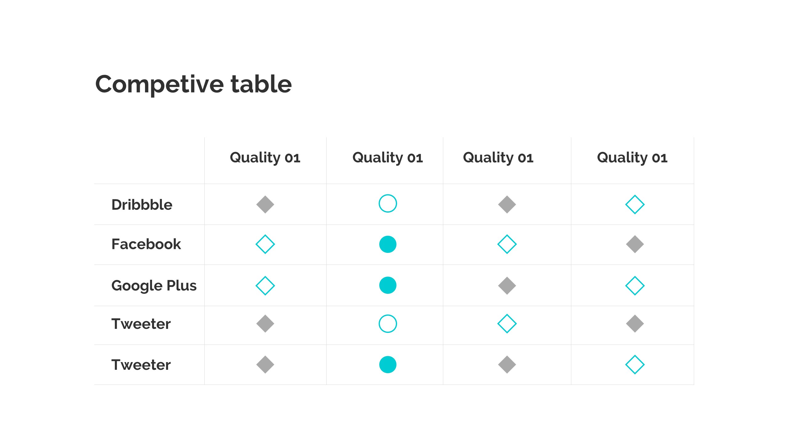Select the filled teal circle beside Facebook
This screenshot has height=443, width=788.
tap(388, 244)
